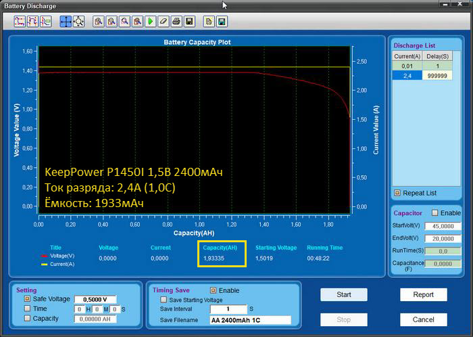
Task: Click the first curve icon in toolbar
Action: click(20, 22)
